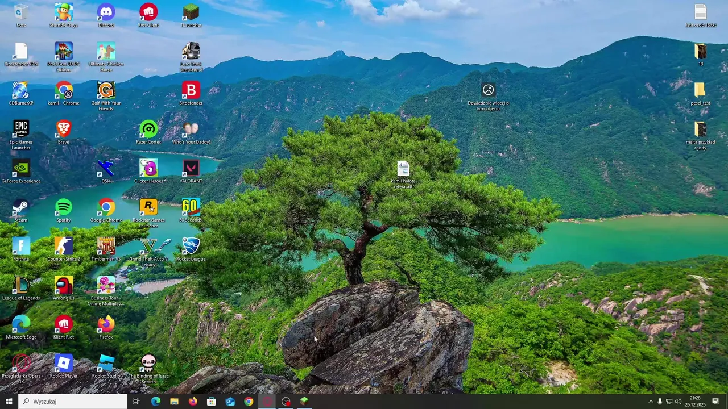728x409 pixels.
Task: Select the Timberman VS desktop icon
Action: [x=106, y=249]
